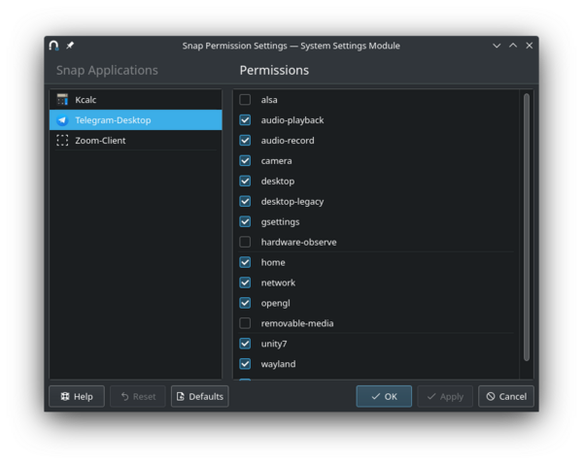Select Kcalc in the Snap Applications list
Viewport: 583px width, 464px height.
pos(86,100)
